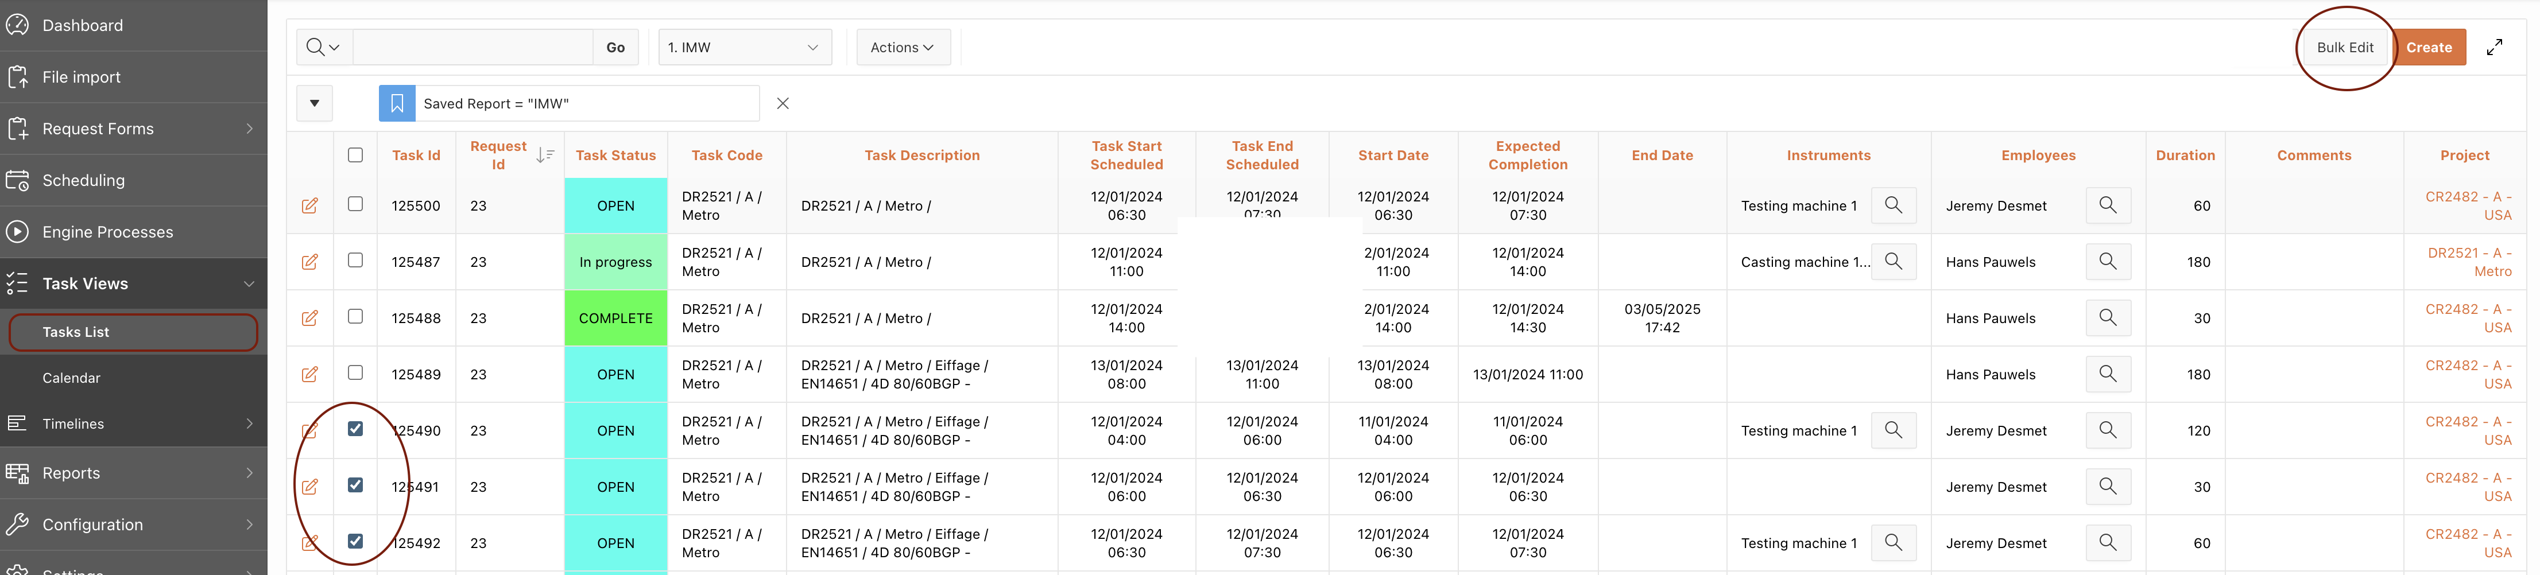
Task: Check the box for task 125487
Action: [x=355, y=261]
